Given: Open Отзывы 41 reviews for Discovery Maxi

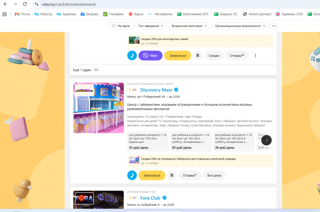Looking at the screenshot, I should point(190,175).
